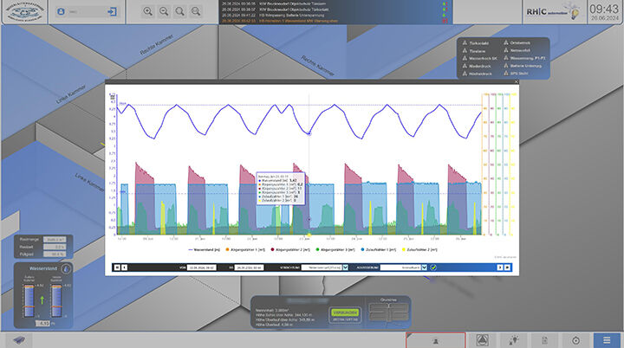This screenshot has width=624, height=348.
Task: Click the Ortsbetrieb alarm label
Action: pyautogui.click(x=521, y=42)
